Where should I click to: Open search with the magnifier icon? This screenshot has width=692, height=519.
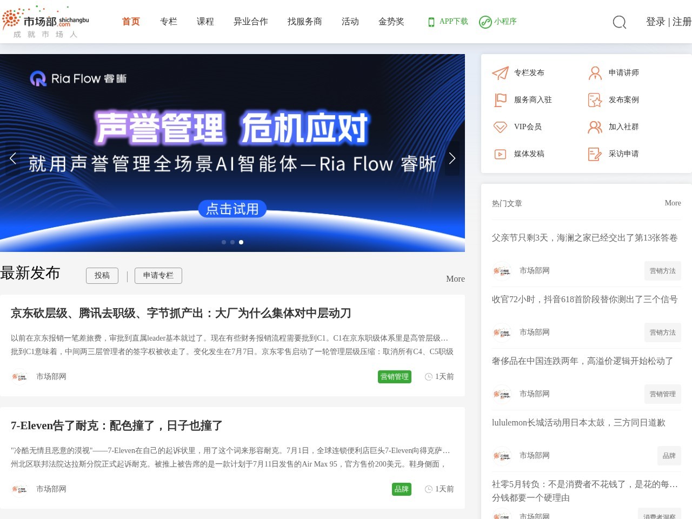pyautogui.click(x=620, y=22)
